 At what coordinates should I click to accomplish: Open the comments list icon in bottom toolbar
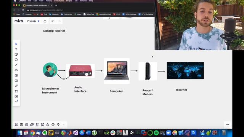click(27, 124)
